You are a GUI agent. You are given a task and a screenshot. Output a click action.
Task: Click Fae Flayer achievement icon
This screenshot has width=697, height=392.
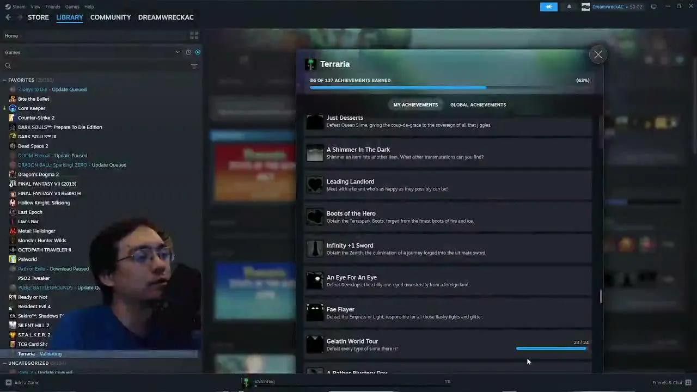point(315,313)
